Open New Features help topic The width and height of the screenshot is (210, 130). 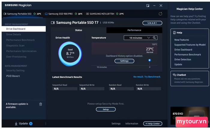tap(181, 40)
